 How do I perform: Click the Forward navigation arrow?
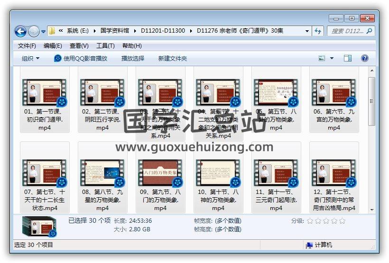click(34, 31)
